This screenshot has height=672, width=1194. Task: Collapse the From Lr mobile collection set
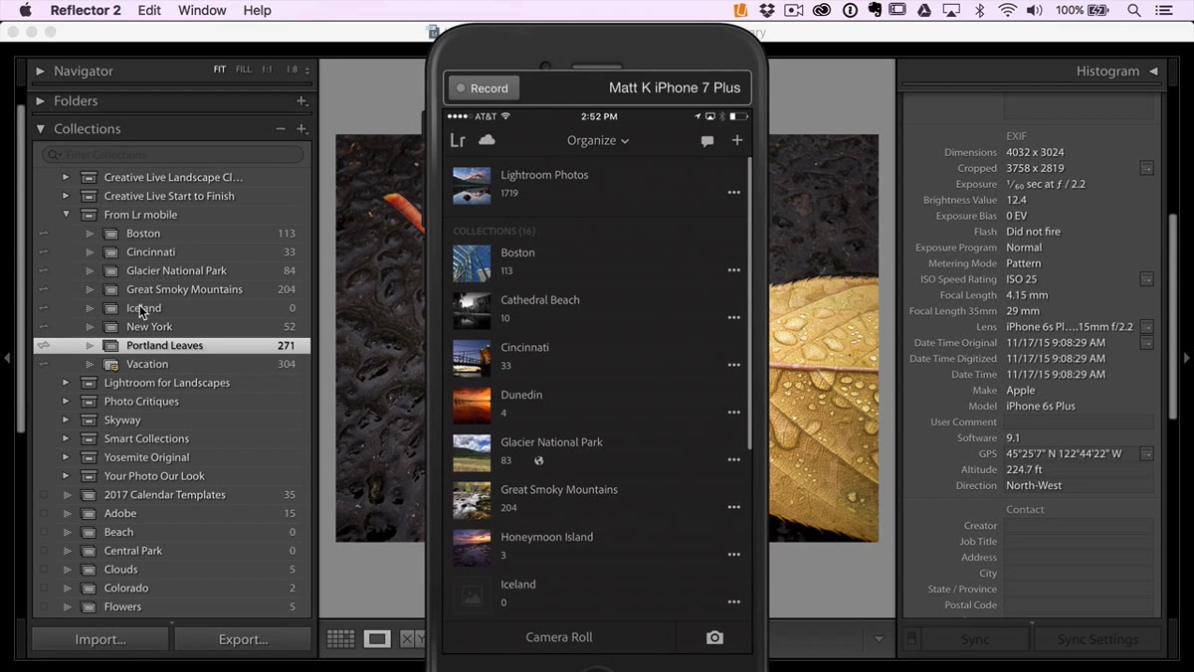(x=67, y=215)
